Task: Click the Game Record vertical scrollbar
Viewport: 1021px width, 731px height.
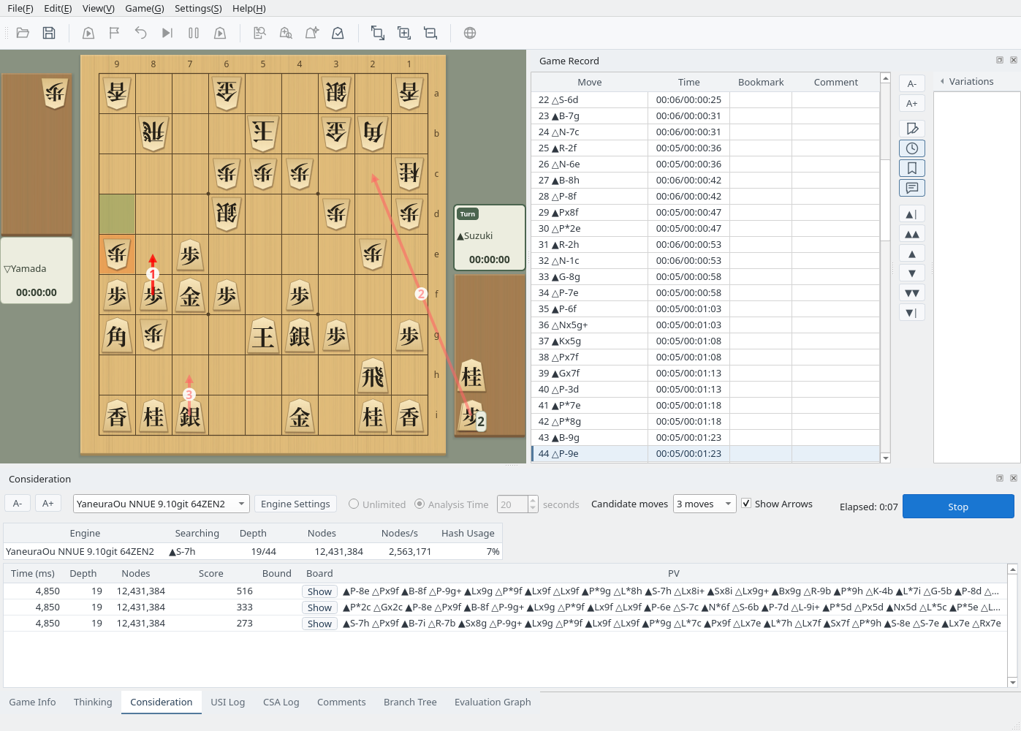Action: (x=885, y=268)
